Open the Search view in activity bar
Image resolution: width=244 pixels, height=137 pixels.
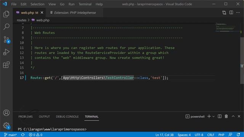(6, 27)
